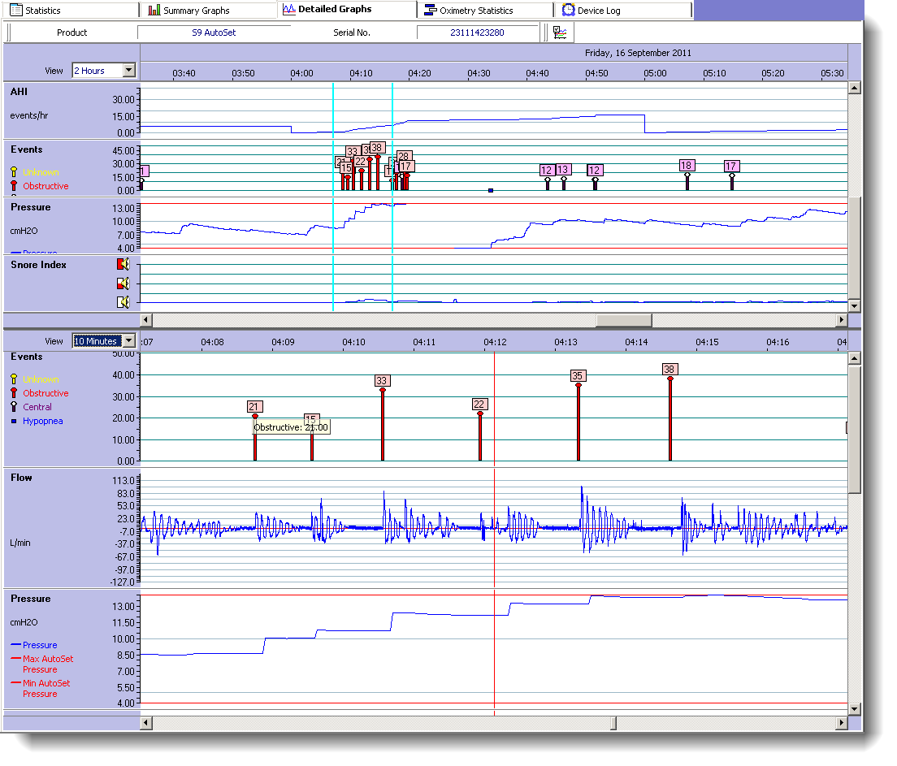Click the upper horizontal scrollbar thumb
The image size is (897, 766).
(623, 320)
